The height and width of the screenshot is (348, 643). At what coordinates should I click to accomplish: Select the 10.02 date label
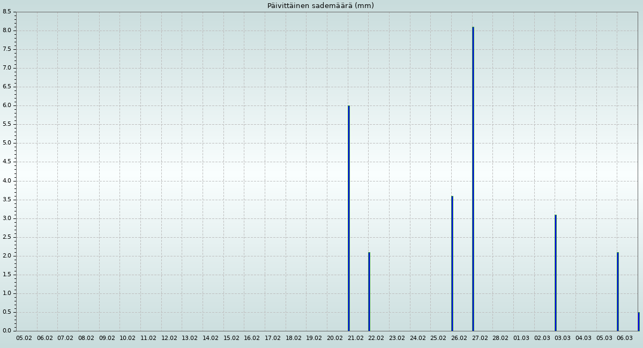[x=128, y=338]
